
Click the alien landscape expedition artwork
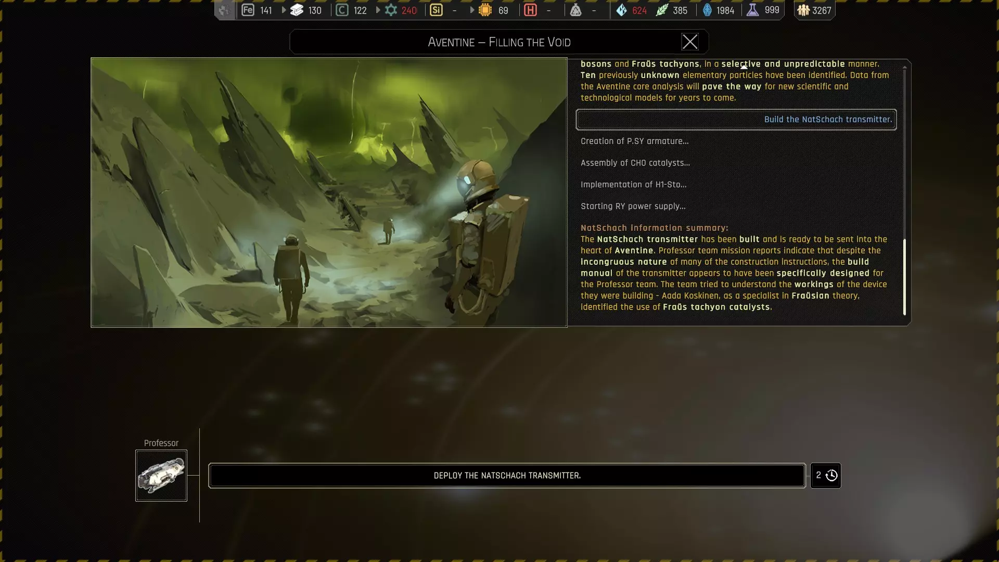click(329, 192)
